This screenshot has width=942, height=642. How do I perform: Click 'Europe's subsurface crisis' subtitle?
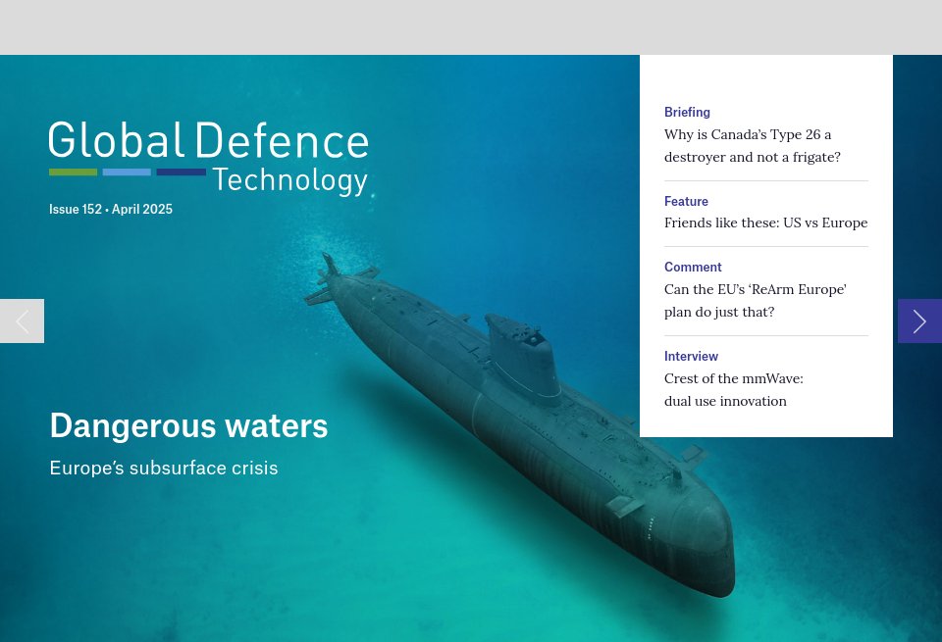163,468
